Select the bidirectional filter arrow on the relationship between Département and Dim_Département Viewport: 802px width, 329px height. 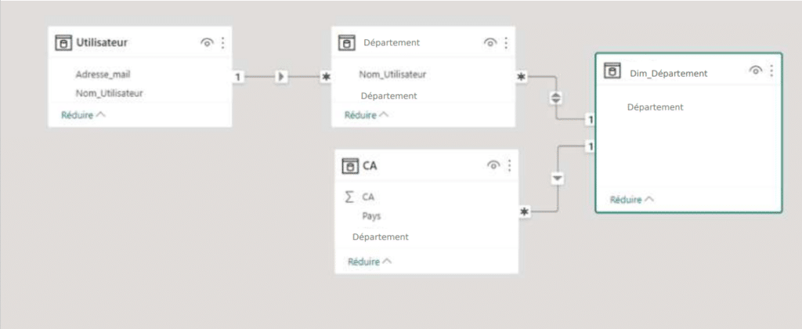tap(557, 98)
